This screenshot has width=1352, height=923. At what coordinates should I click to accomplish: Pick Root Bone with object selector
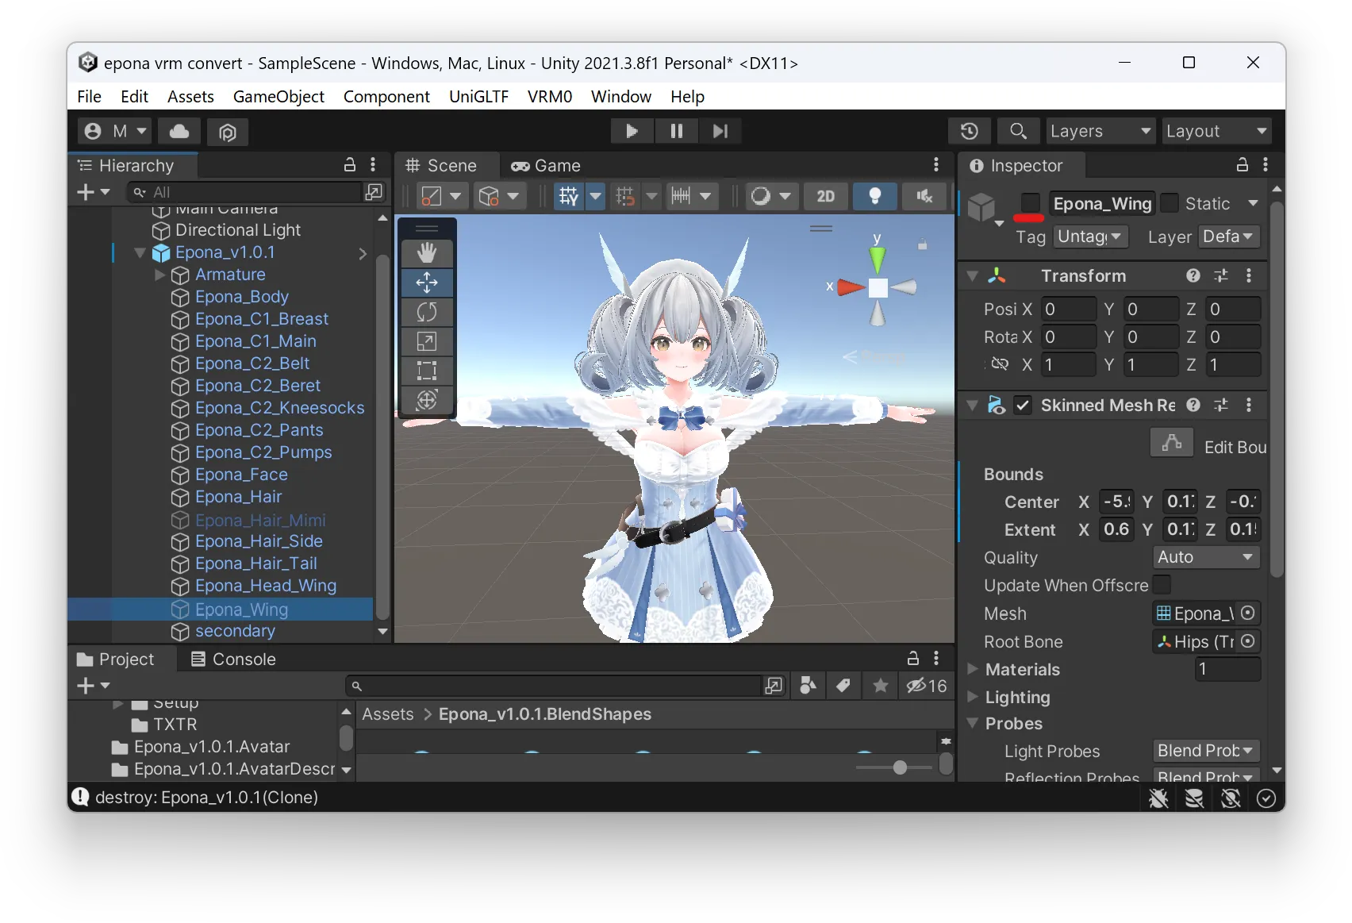[1248, 641]
